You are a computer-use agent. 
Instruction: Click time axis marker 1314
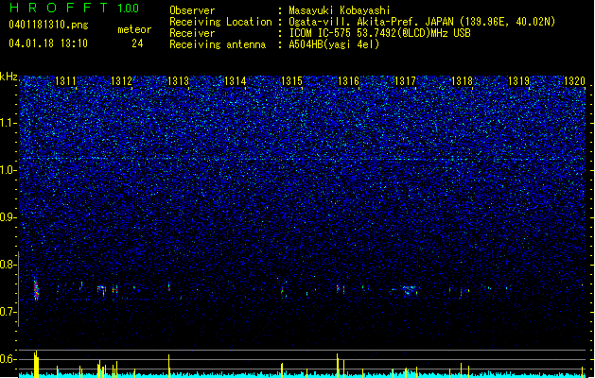point(236,81)
